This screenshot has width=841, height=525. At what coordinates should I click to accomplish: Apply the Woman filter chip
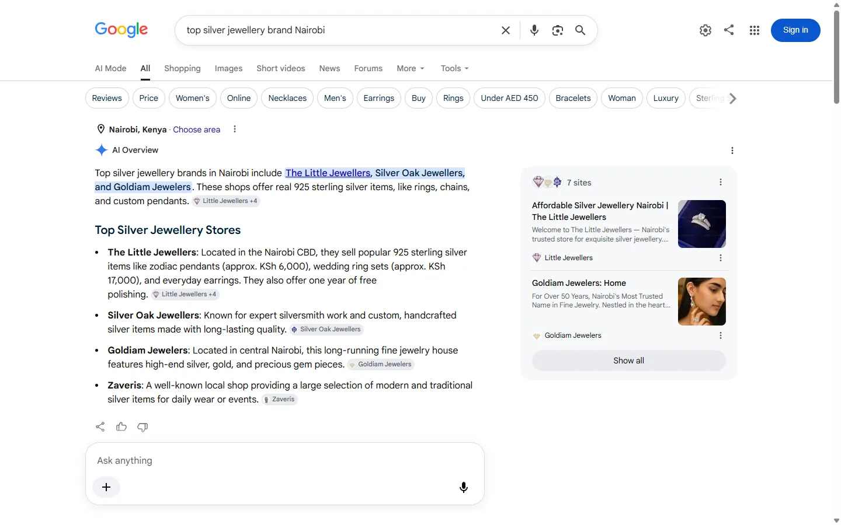[x=622, y=98]
